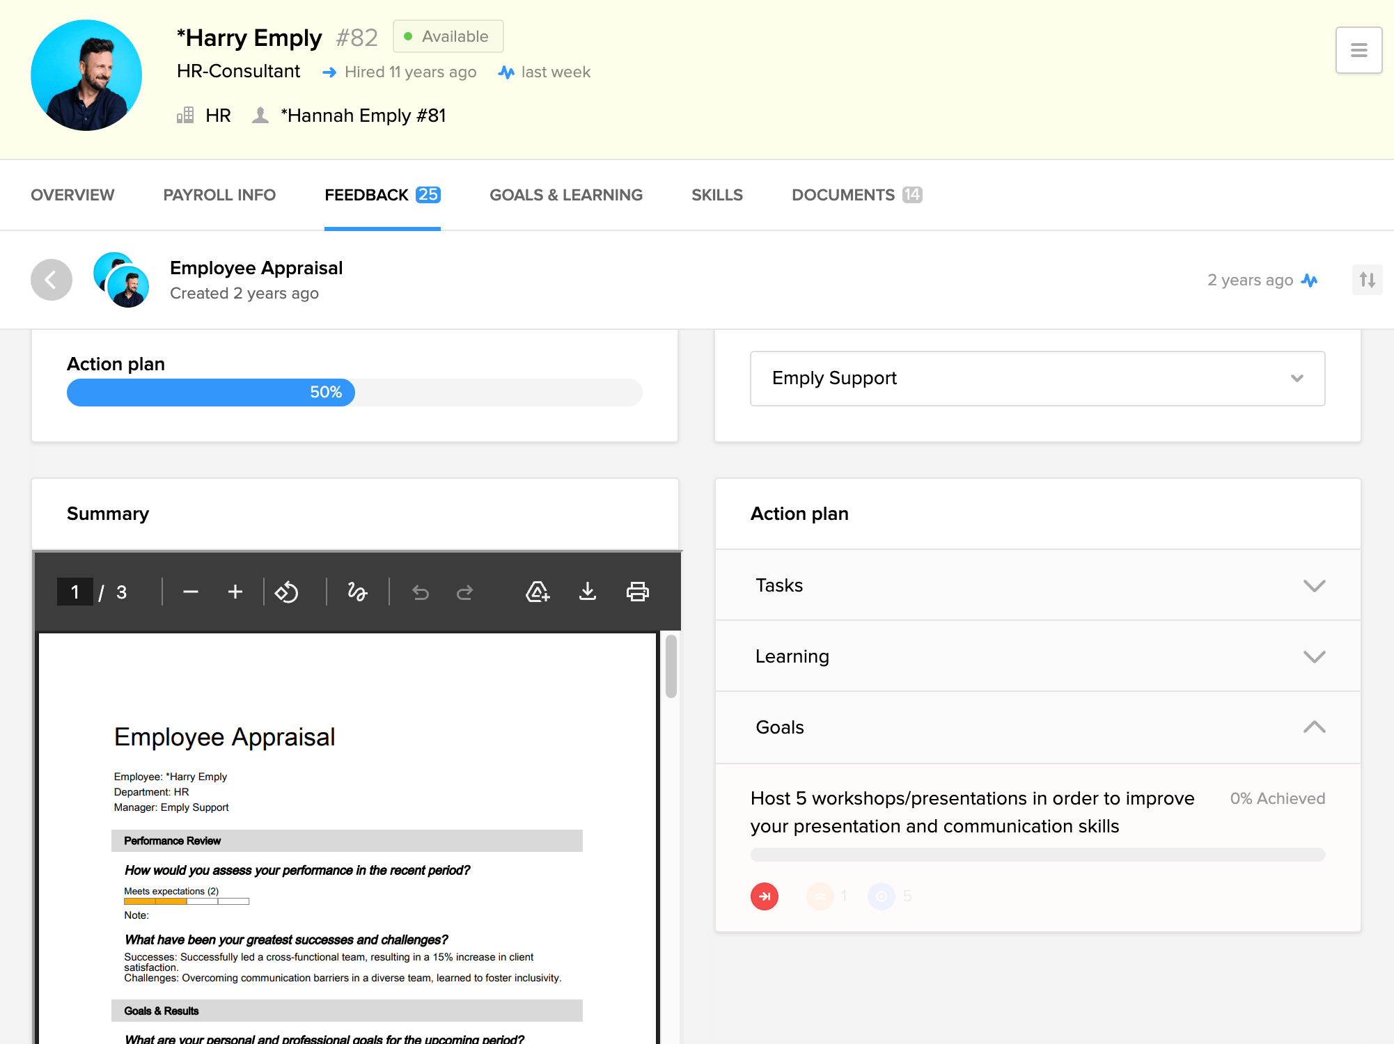Zoom in on the appraisal PDF
This screenshot has height=1044, width=1394.
pyautogui.click(x=235, y=592)
